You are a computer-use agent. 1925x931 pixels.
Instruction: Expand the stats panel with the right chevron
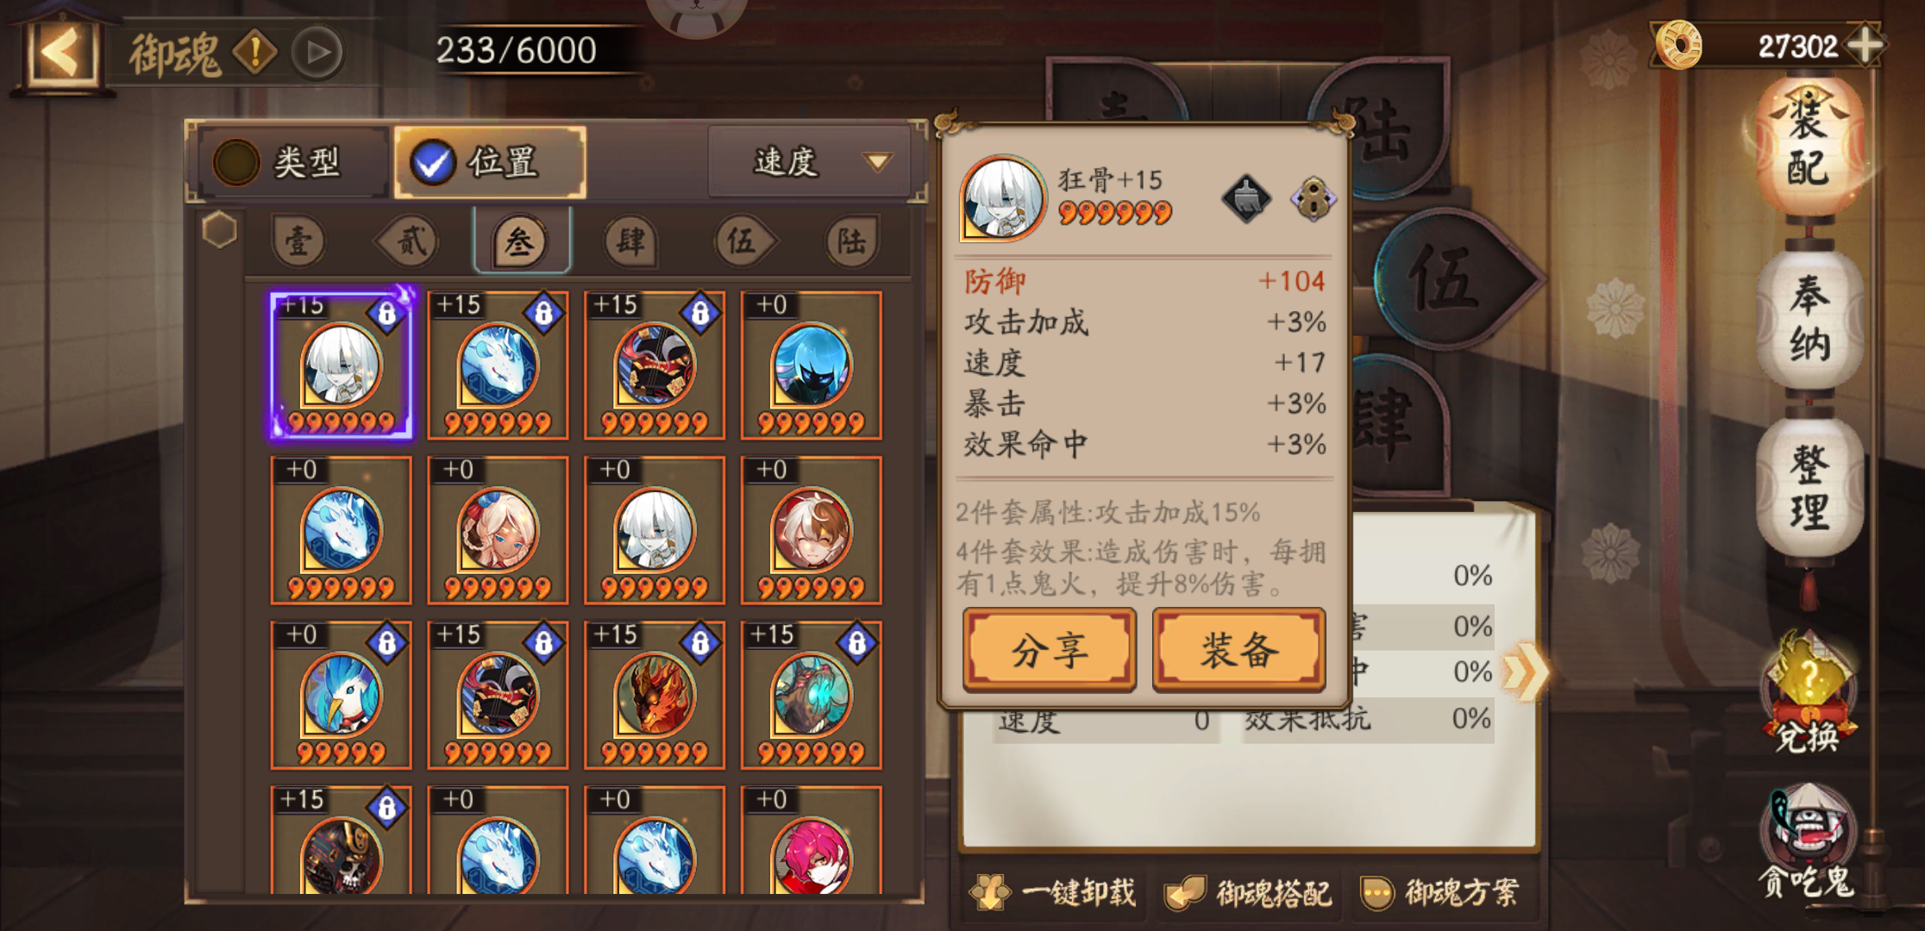(1526, 672)
